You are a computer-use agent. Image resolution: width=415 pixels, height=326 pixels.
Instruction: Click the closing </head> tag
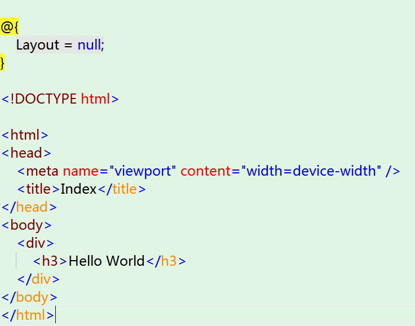pyautogui.click(x=29, y=207)
